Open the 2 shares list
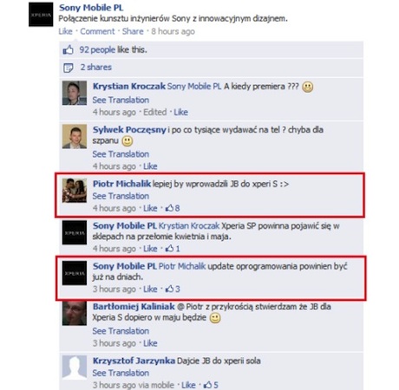The image size is (399, 390). pos(95,67)
